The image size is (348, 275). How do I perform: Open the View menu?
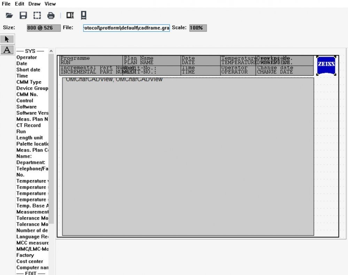tap(50, 4)
